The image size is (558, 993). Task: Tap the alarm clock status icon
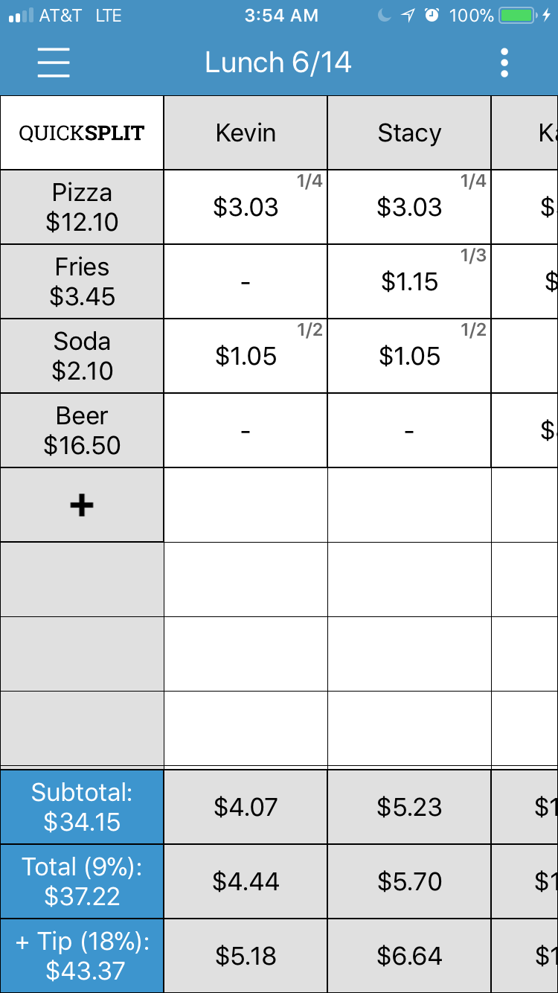(432, 16)
